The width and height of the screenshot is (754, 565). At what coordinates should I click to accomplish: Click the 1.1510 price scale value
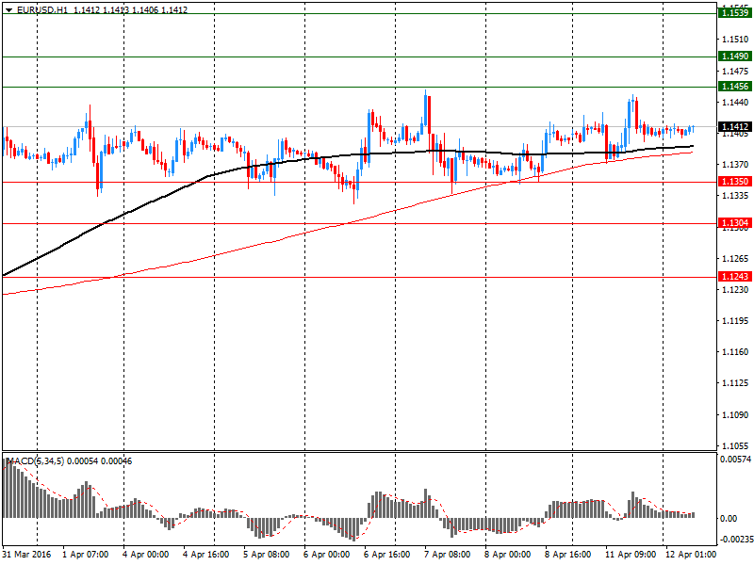click(x=735, y=40)
